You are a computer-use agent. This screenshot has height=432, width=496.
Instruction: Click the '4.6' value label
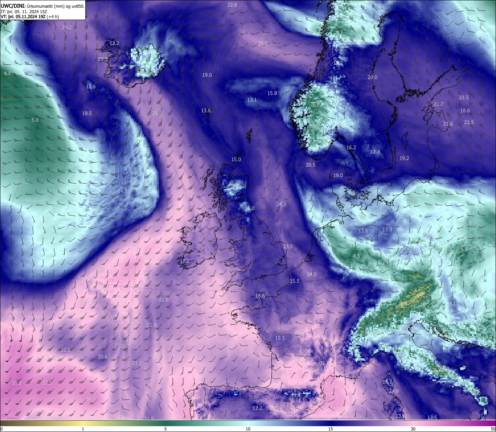click(x=386, y=264)
